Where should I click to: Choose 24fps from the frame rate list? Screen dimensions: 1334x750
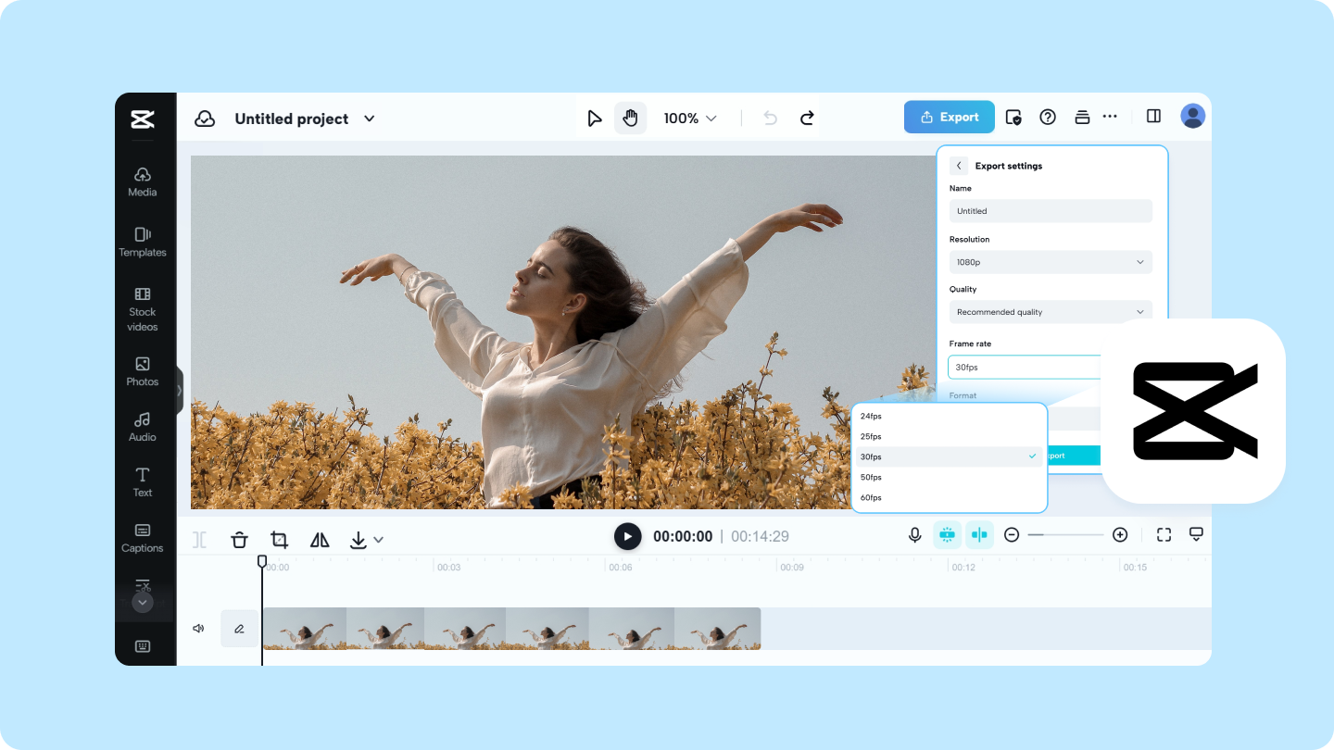(x=949, y=416)
